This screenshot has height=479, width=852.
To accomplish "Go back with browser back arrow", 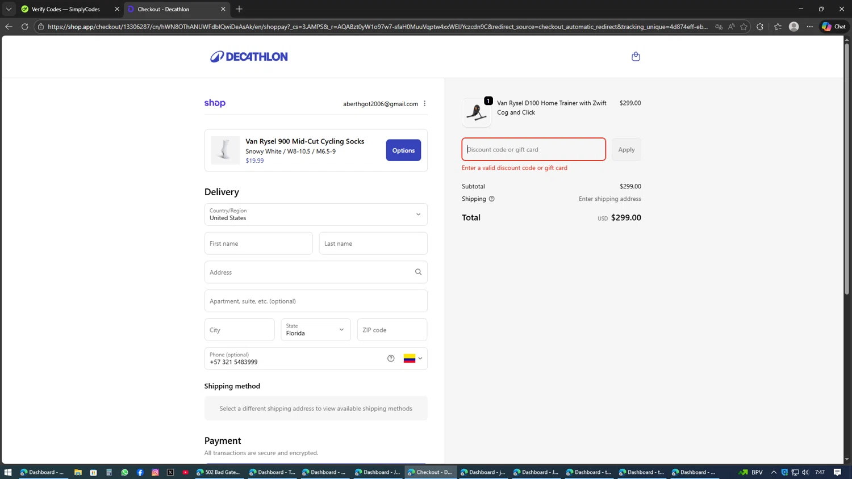I will tap(9, 27).
